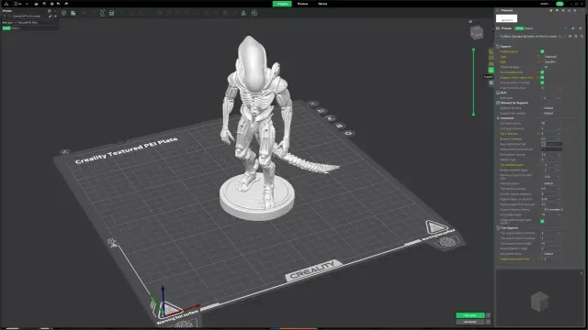Open Support/raft interface filament dropdown

point(553,114)
